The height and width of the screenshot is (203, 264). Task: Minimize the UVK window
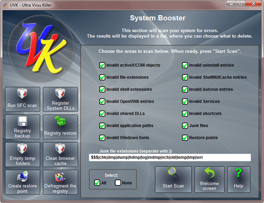231,4
